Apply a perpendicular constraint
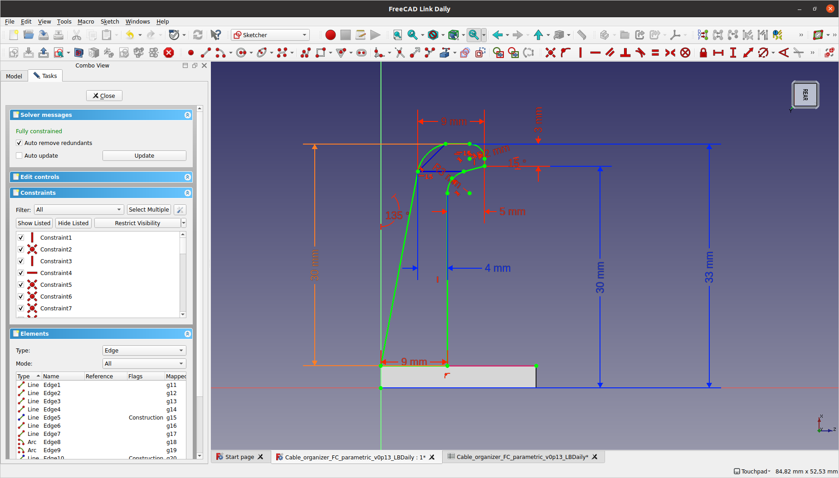 625,53
